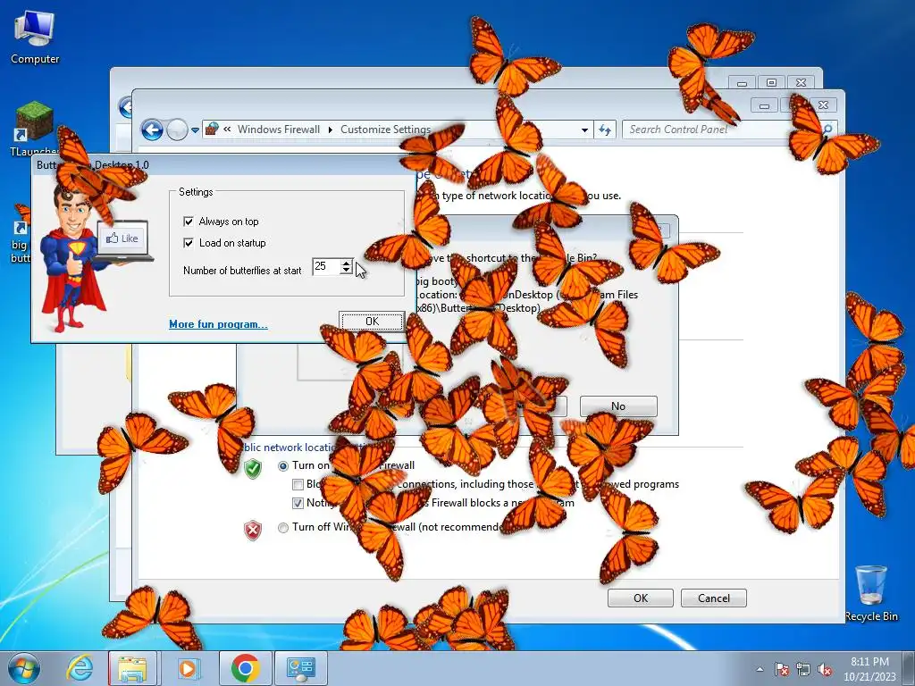Open the Recycle Bin on desktop

[x=871, y=593]
